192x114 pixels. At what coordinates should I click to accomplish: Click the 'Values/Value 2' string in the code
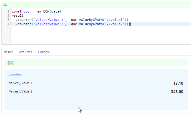pyautogui.click(x=49, y=24)
